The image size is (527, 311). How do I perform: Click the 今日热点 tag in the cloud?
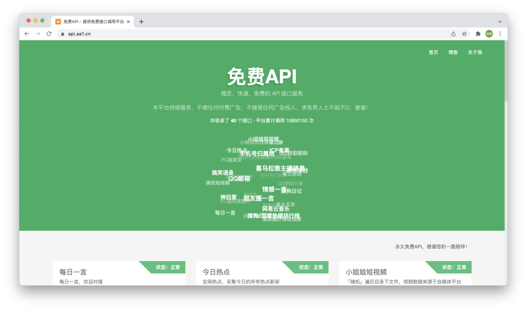pyautogui.click(x=237, y=150)
